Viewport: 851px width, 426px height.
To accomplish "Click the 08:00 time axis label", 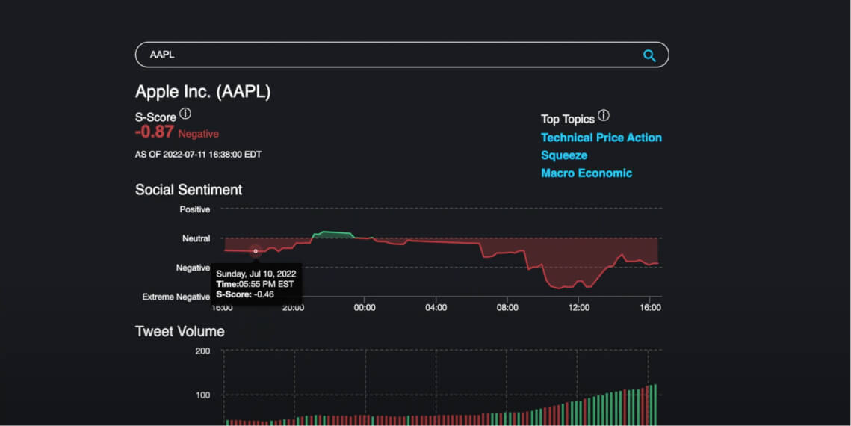I will click(x=507, y=308).
